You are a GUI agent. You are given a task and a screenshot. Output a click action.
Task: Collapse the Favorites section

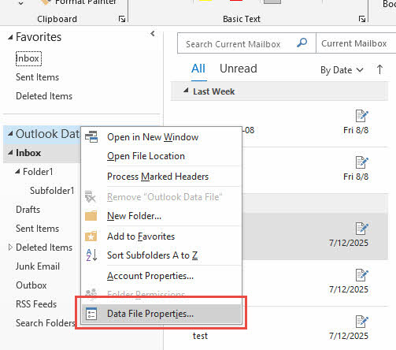point(10,37)
